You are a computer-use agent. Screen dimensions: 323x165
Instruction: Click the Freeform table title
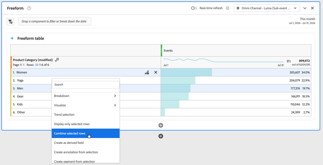(31, 38)
